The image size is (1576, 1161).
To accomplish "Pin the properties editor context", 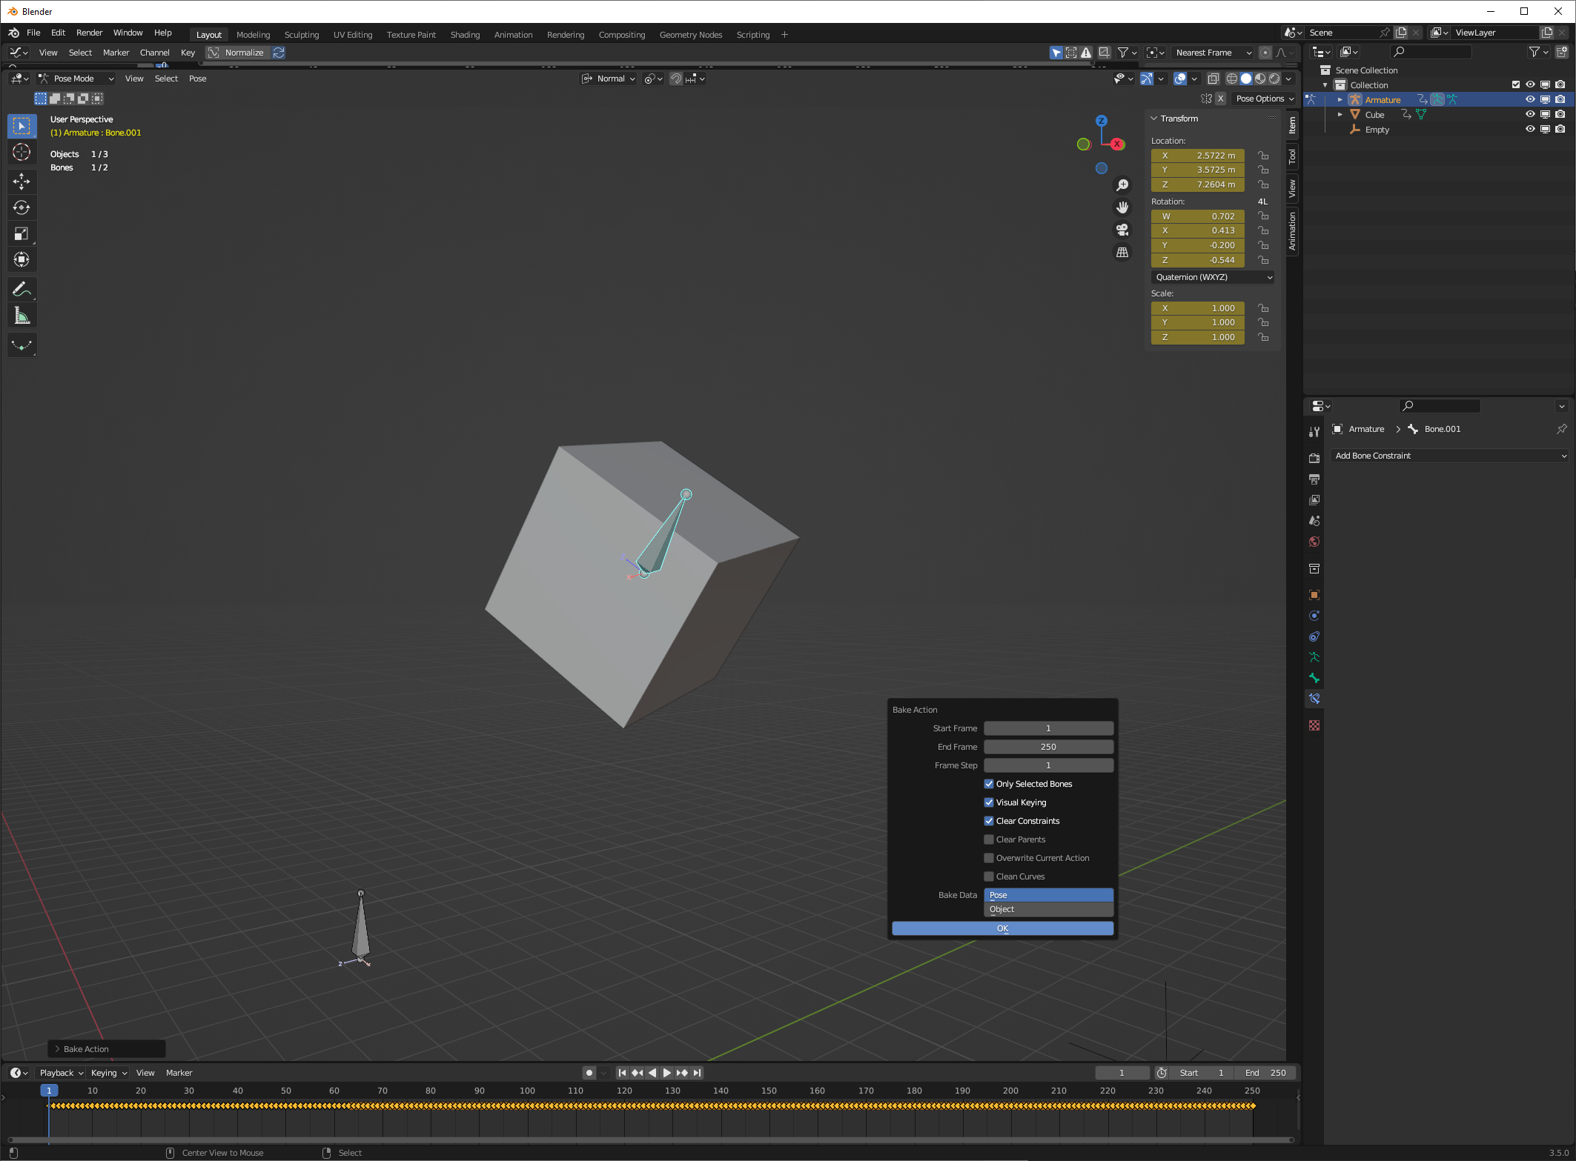I will tap(1562, 429).
